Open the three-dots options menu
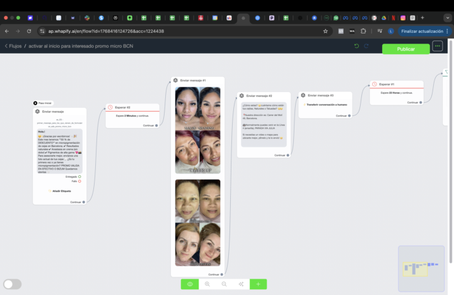 pos(437,46)
